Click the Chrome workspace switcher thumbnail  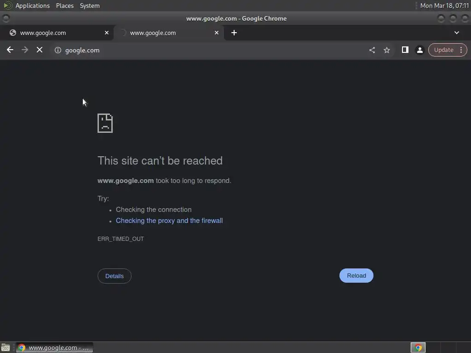click(x=418, y=347)
